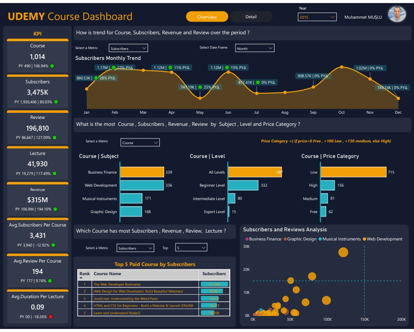Select the Business Finance bar in Course by Subject

click(142, 172)
